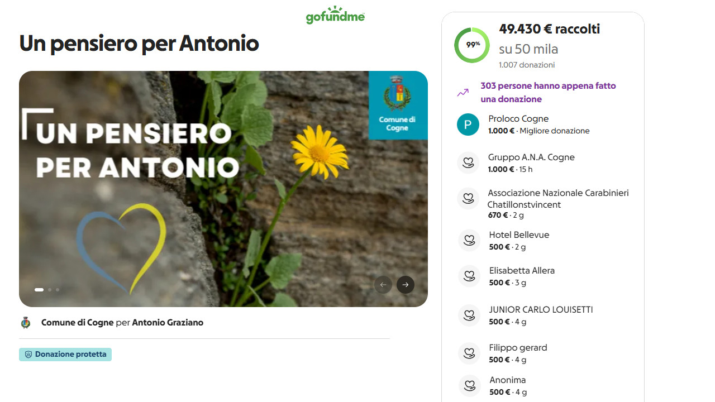This screenshot has height=402, width=715.
Task: Click the purple donation trend arrow icon
Action: click(x=462, y=92)
